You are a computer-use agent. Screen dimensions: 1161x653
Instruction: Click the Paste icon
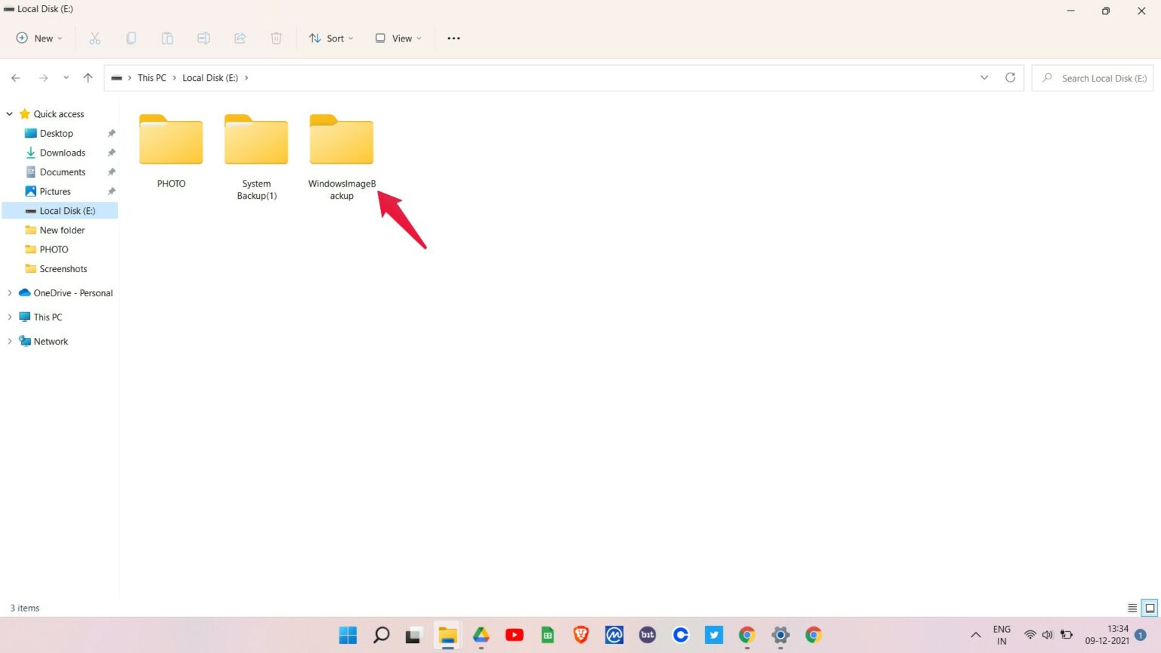click(x=167, y=38)
